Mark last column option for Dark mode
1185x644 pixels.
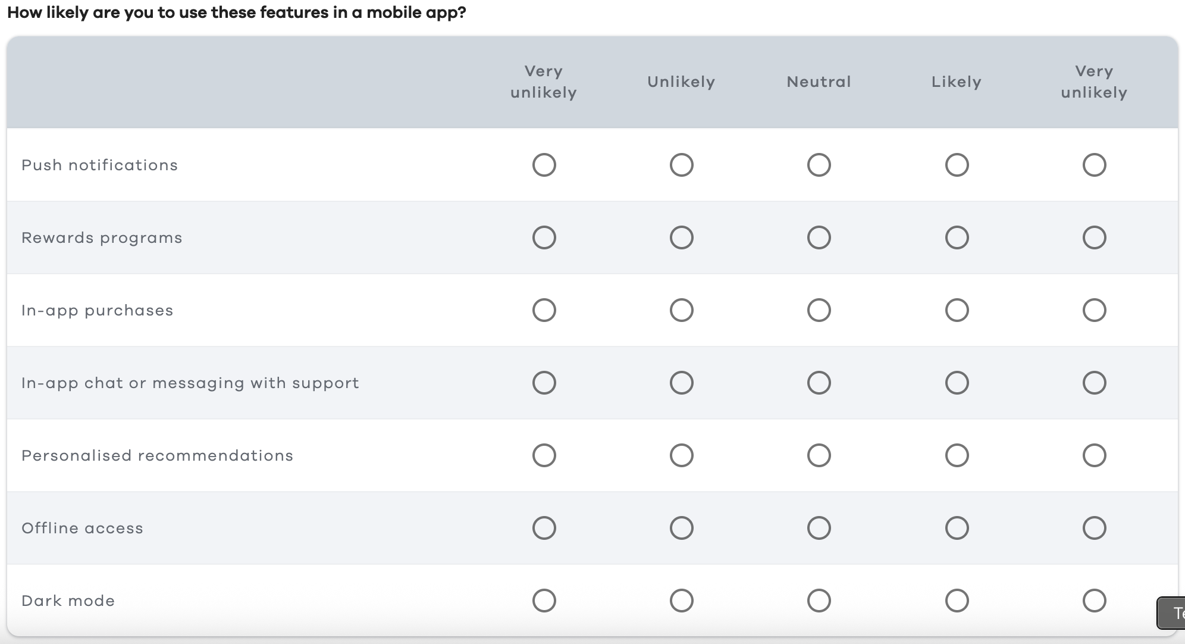[1095, 601]
